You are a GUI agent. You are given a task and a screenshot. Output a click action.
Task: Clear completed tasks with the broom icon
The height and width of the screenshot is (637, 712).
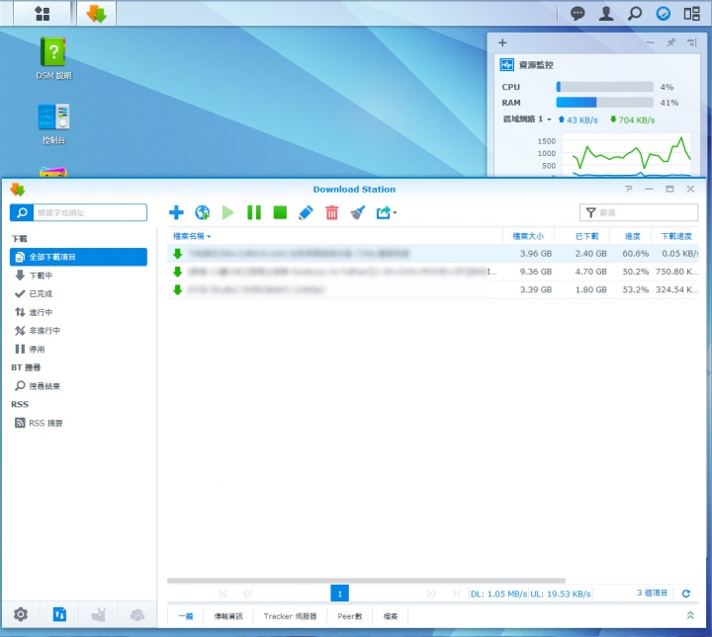coord(358,212)
